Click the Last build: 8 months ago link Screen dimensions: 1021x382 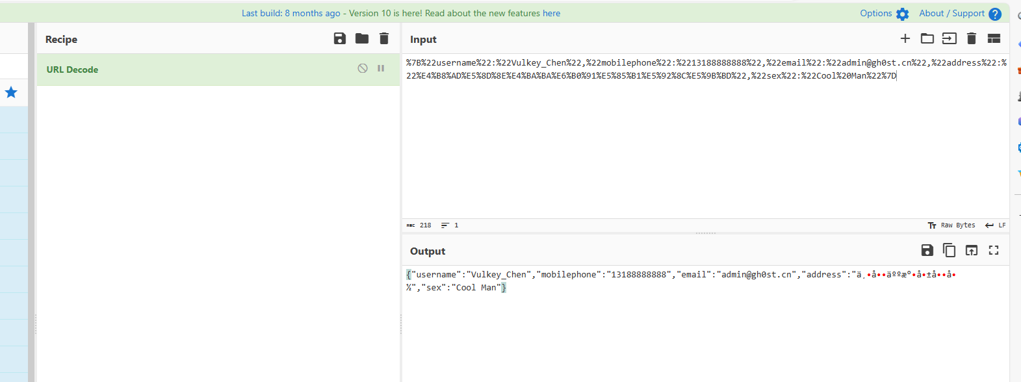[291, 13]
